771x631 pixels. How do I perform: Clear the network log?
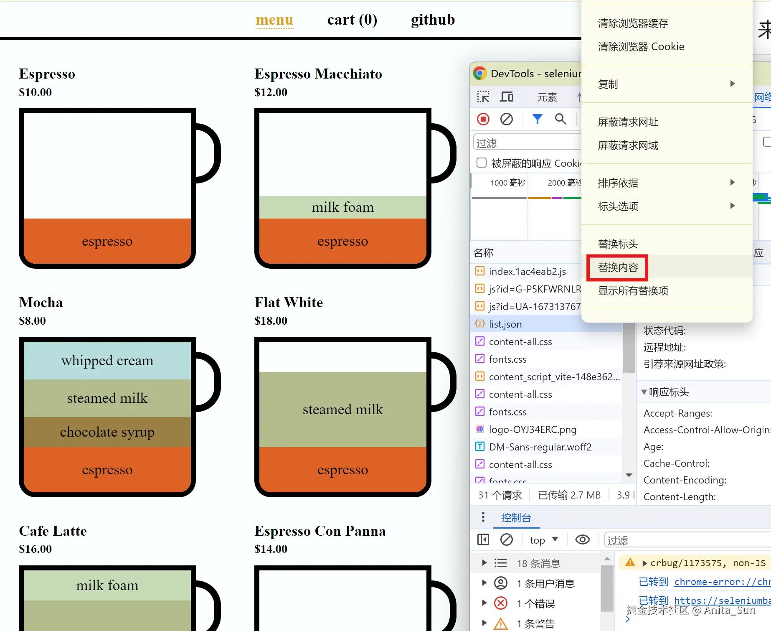click(507, 120)
